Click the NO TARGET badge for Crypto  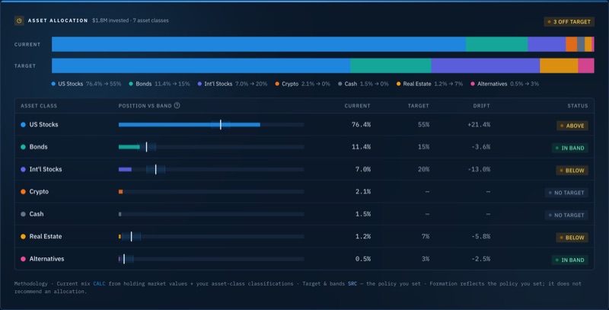566,193
